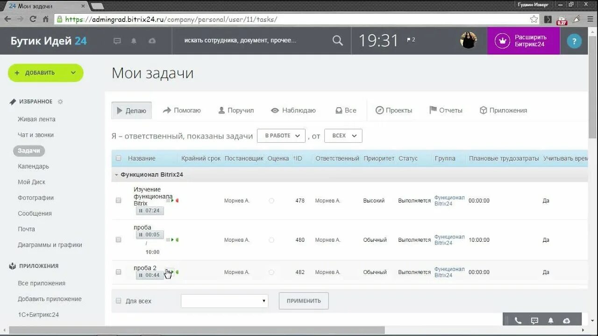Pause the 00:05 timer of task проба
The image size is (598, 336).
149,235
